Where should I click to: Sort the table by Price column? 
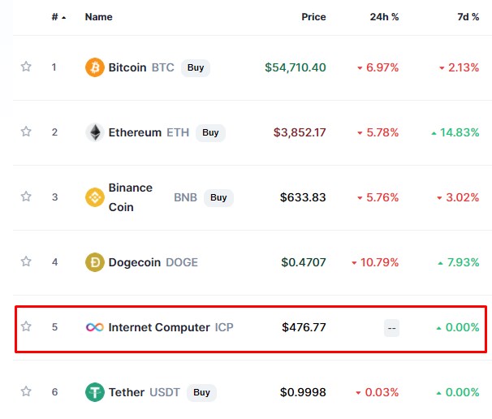tap(313, 17)
